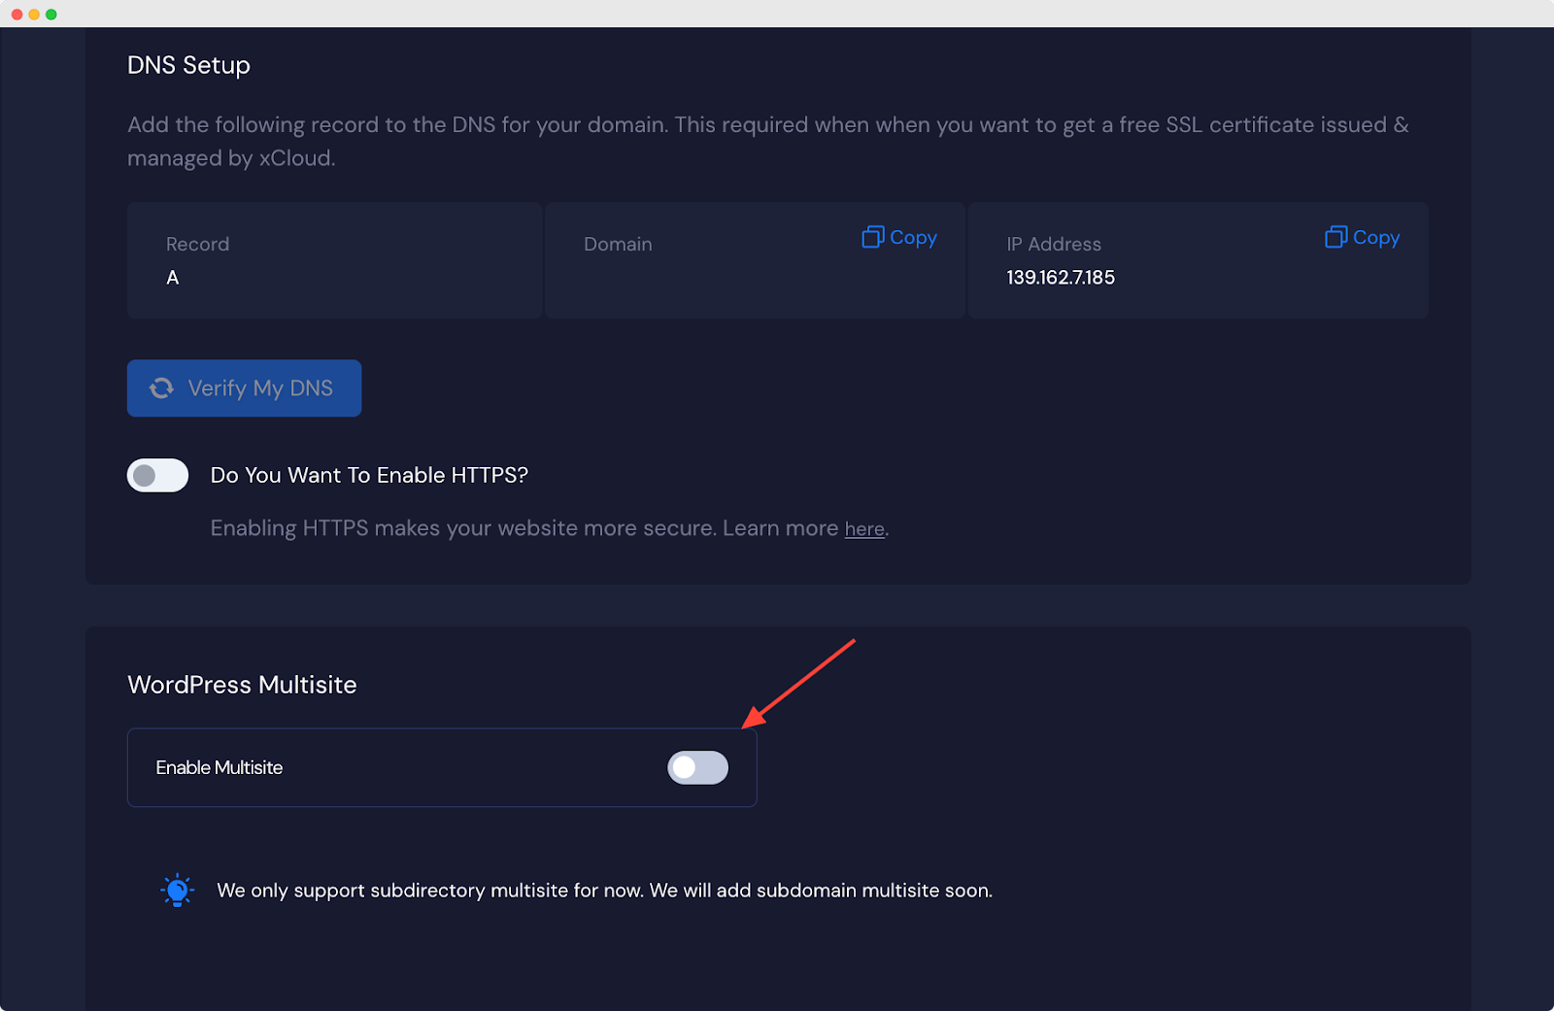Click the refresh icon inside Verify My DNS button
The height and width of the screenshot is (1011, 1554).
click(162, 388)
